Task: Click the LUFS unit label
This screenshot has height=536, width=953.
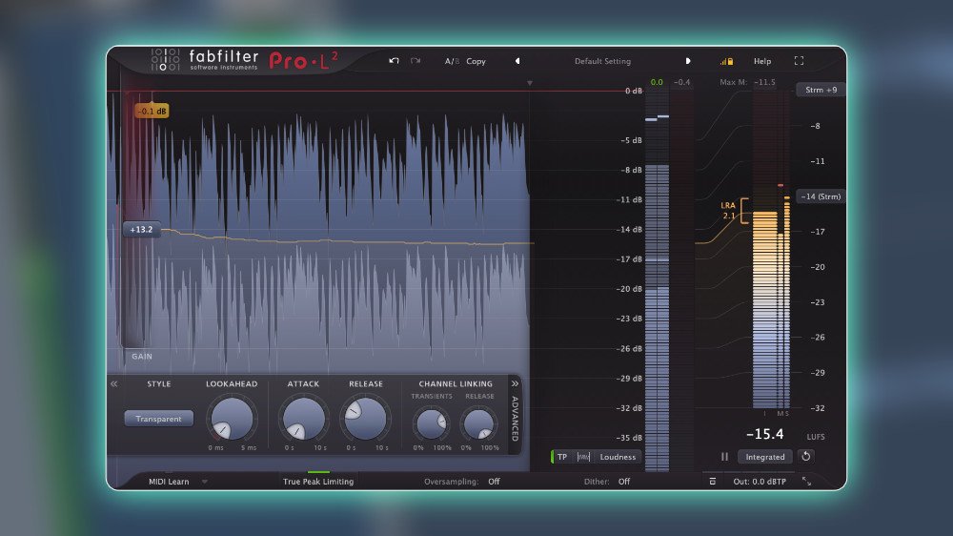Action: pos(816,437)
